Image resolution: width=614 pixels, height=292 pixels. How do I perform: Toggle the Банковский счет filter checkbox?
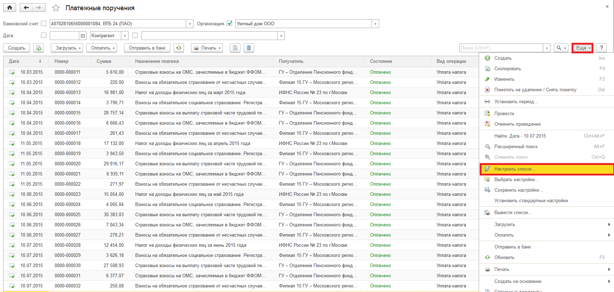[43, 24]
